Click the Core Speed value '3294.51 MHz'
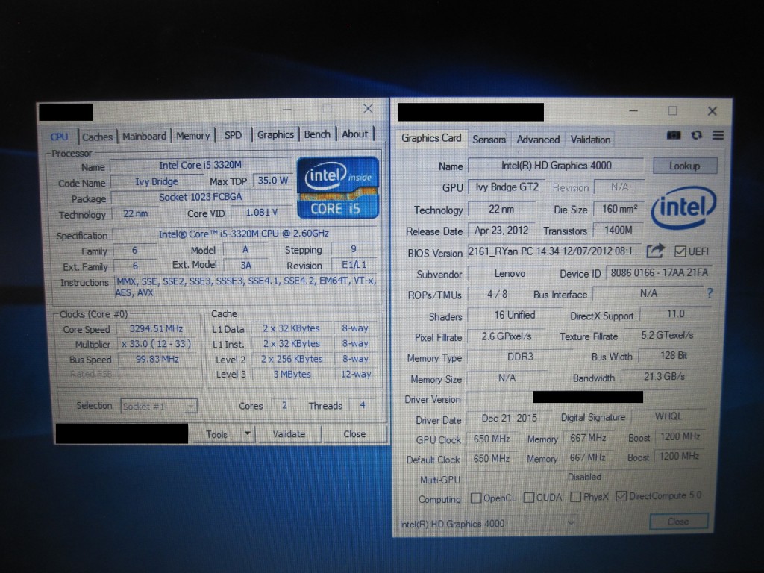 157,328
